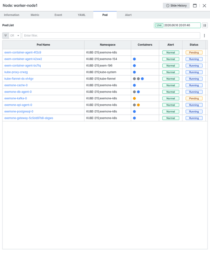Screen dimensions: 210x253
Task: Switch to the Information tab
Action: point(12,15)
